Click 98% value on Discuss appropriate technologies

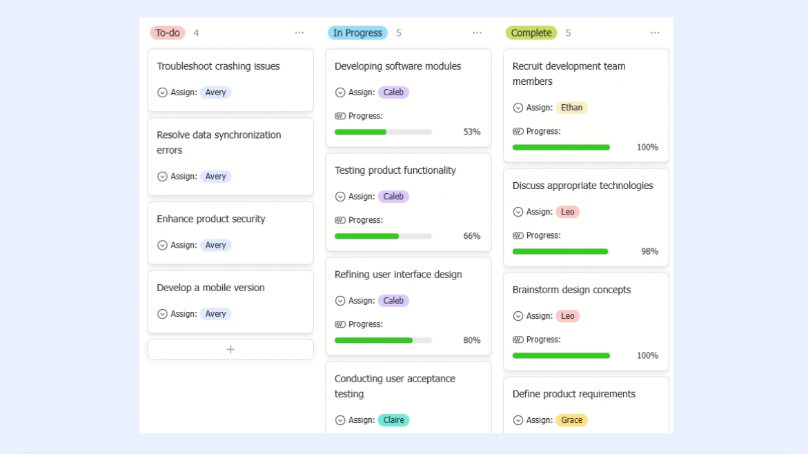click(650, 251)
